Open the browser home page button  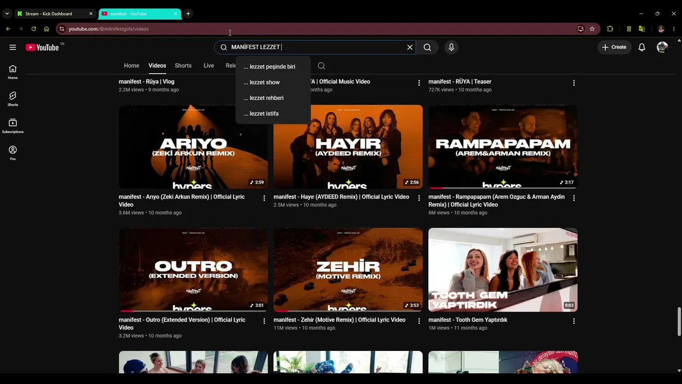tap(46, 29)
